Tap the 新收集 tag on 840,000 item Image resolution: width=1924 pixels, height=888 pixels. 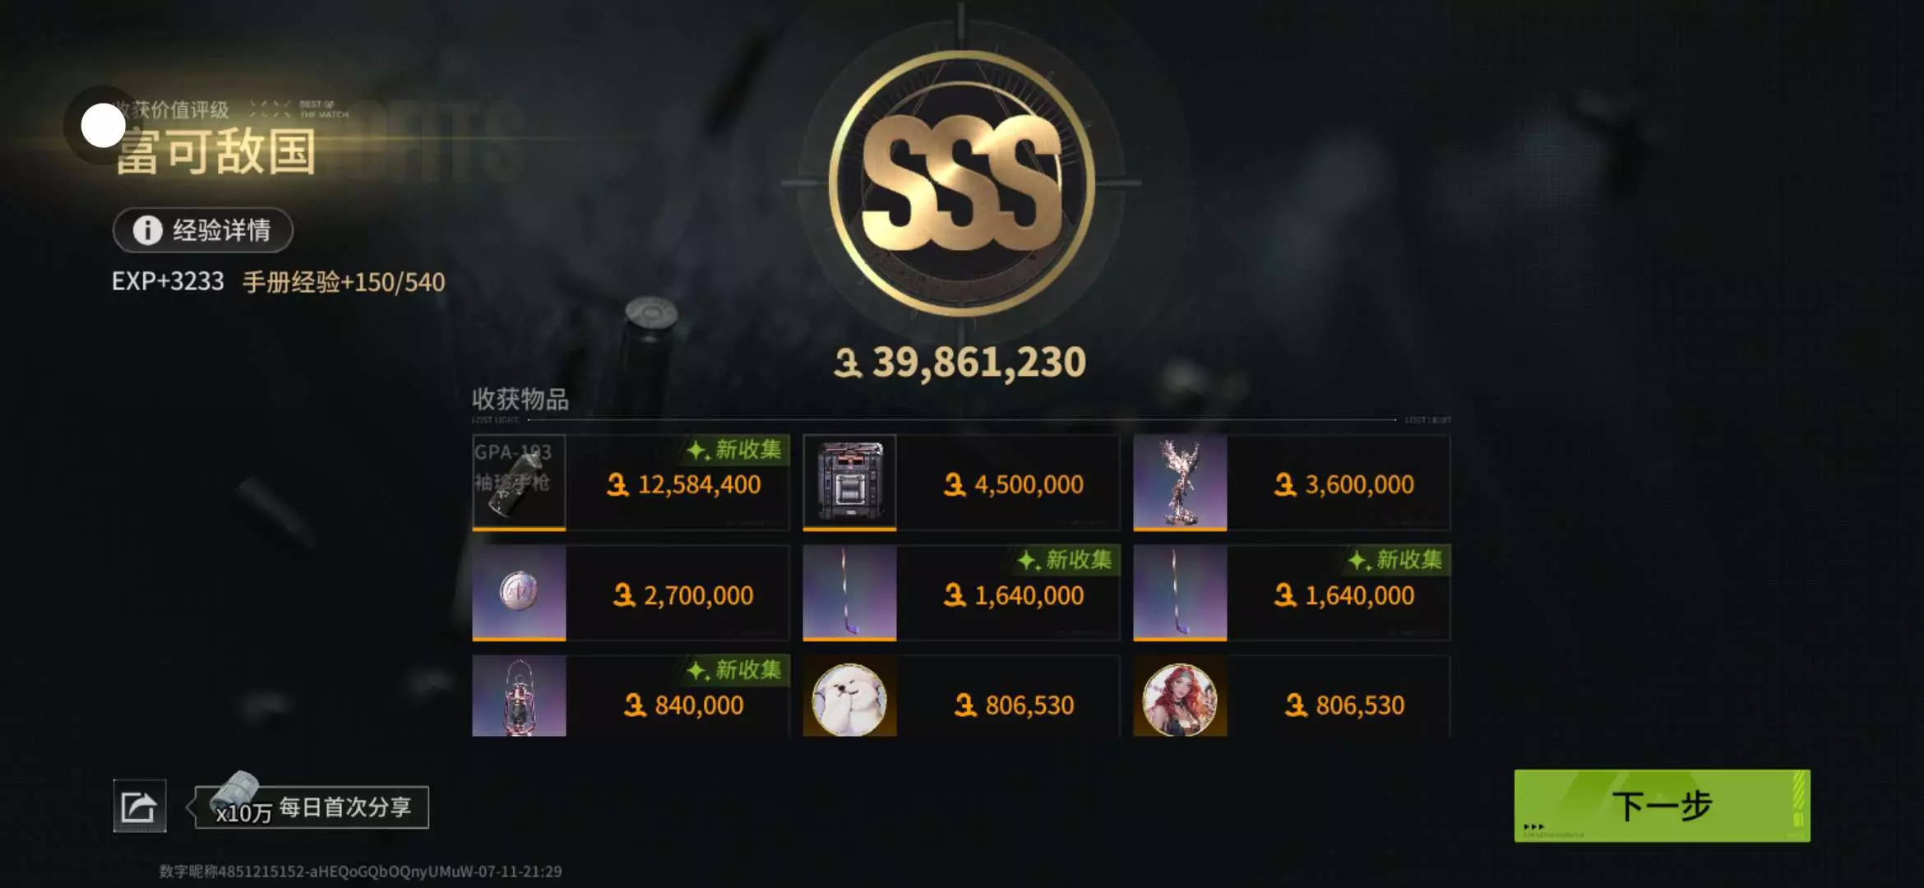[x=734, y=670]
